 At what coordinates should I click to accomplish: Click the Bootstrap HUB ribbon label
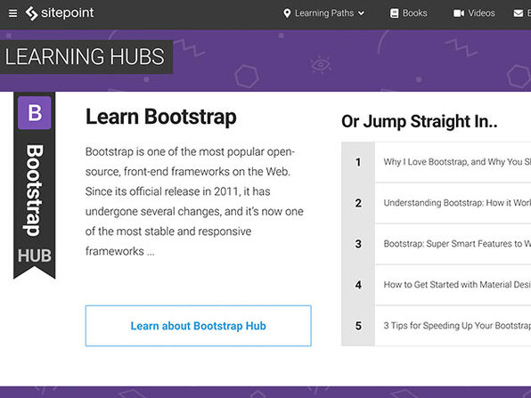coord(34,185)
